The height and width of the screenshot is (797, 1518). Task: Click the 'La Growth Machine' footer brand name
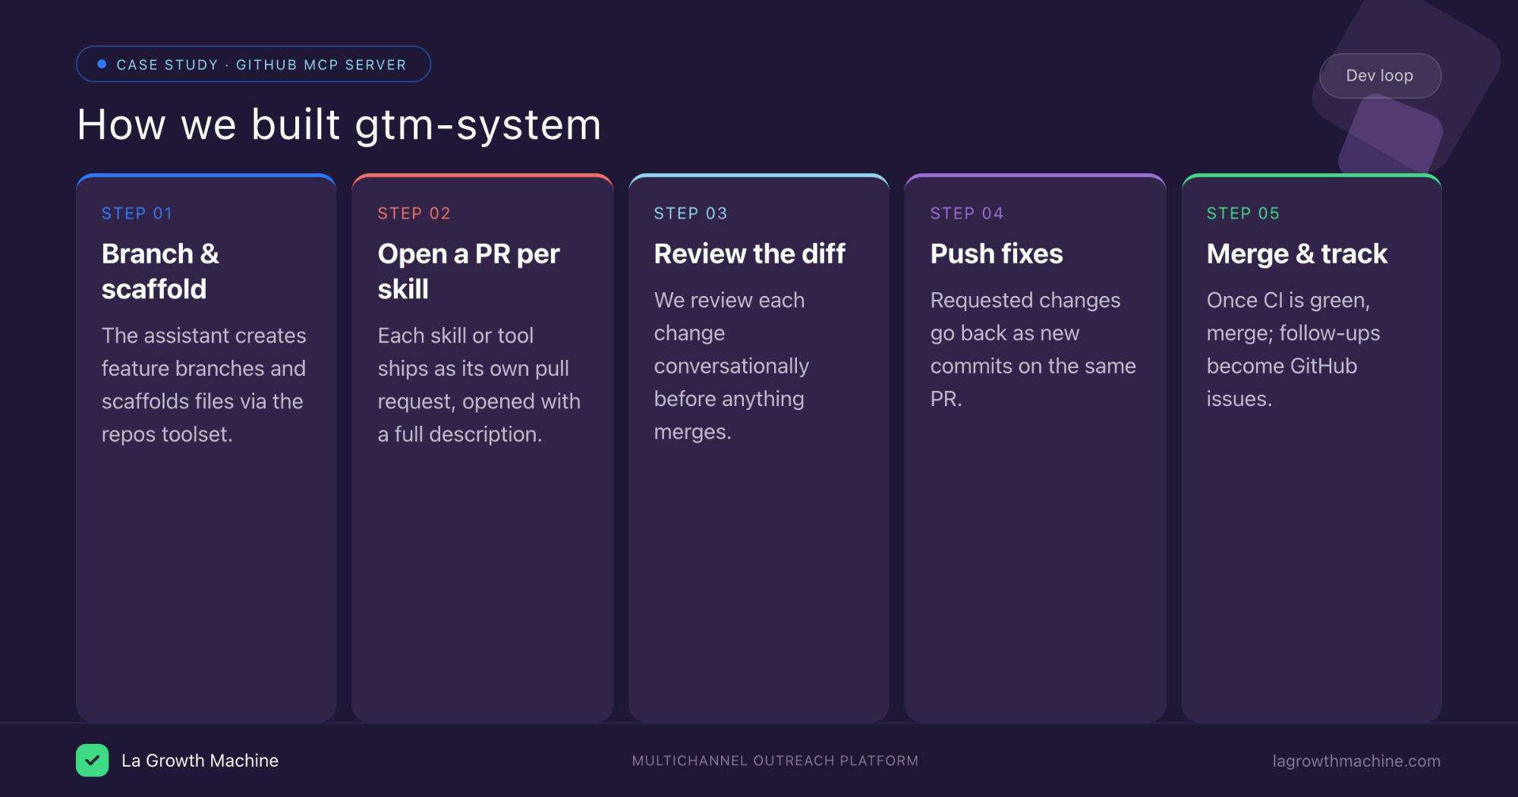click(200, 761)
